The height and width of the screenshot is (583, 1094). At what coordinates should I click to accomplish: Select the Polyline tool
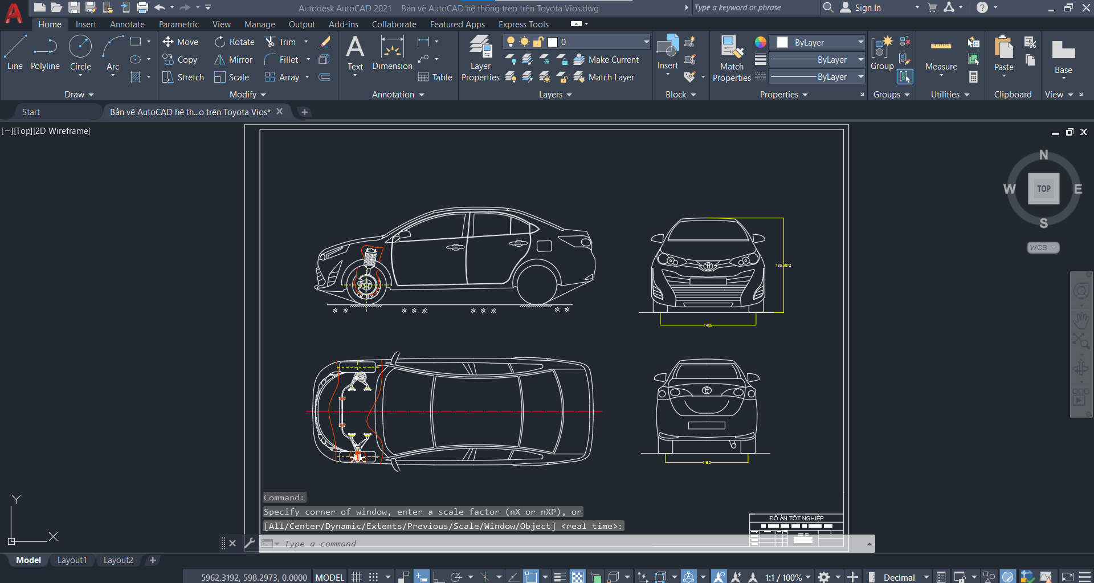45,53
